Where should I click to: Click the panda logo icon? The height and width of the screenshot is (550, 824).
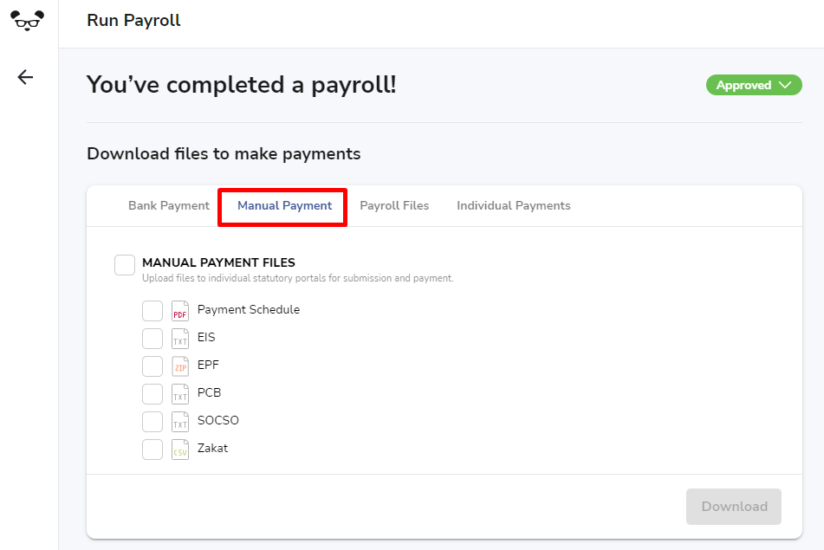[28, 20]
